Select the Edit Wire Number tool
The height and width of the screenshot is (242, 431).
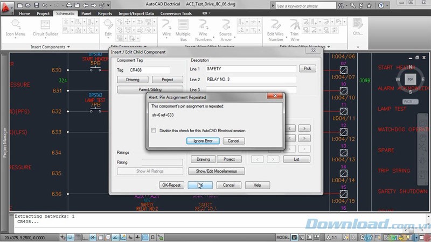[x=276, y=28]
